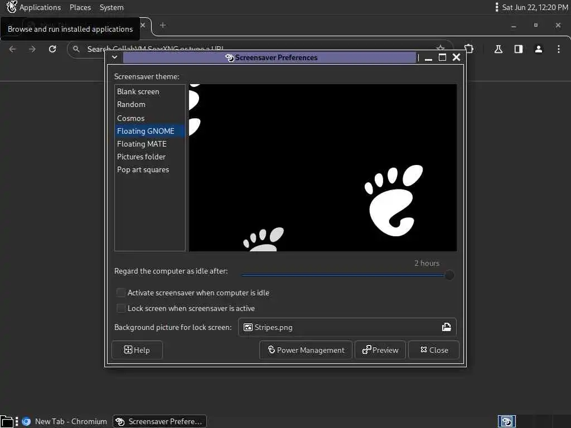Open Stripes.png background picture chooser
This screenshot has height=428, width=571.
coord(347,327)
